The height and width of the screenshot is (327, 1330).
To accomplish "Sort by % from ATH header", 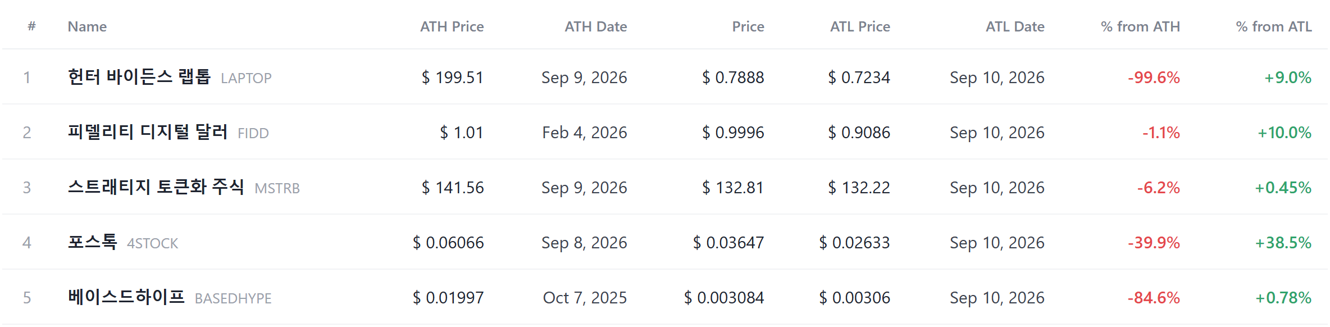I will [x=1140, y=26].
